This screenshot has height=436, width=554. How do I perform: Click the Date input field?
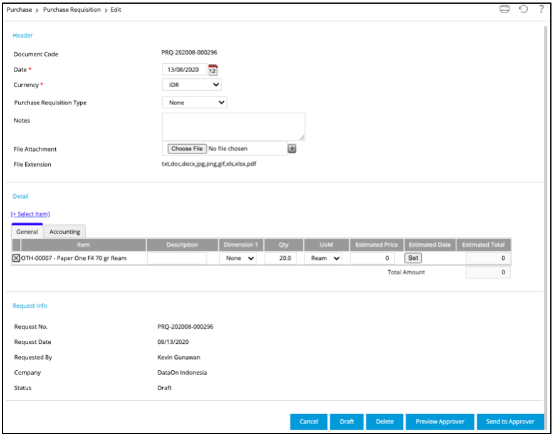point(184,70)
